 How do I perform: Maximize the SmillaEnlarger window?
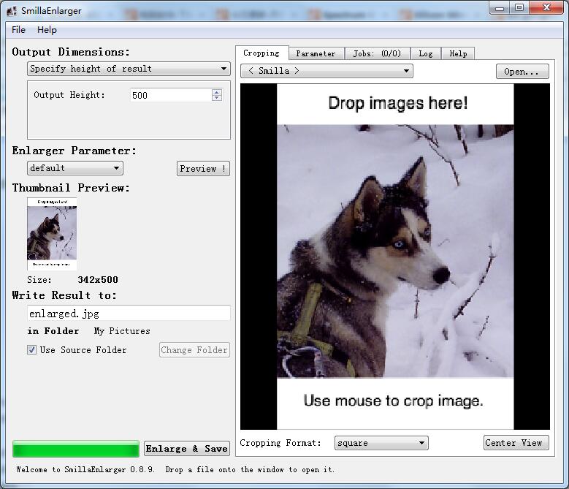(x=519, y=7)
